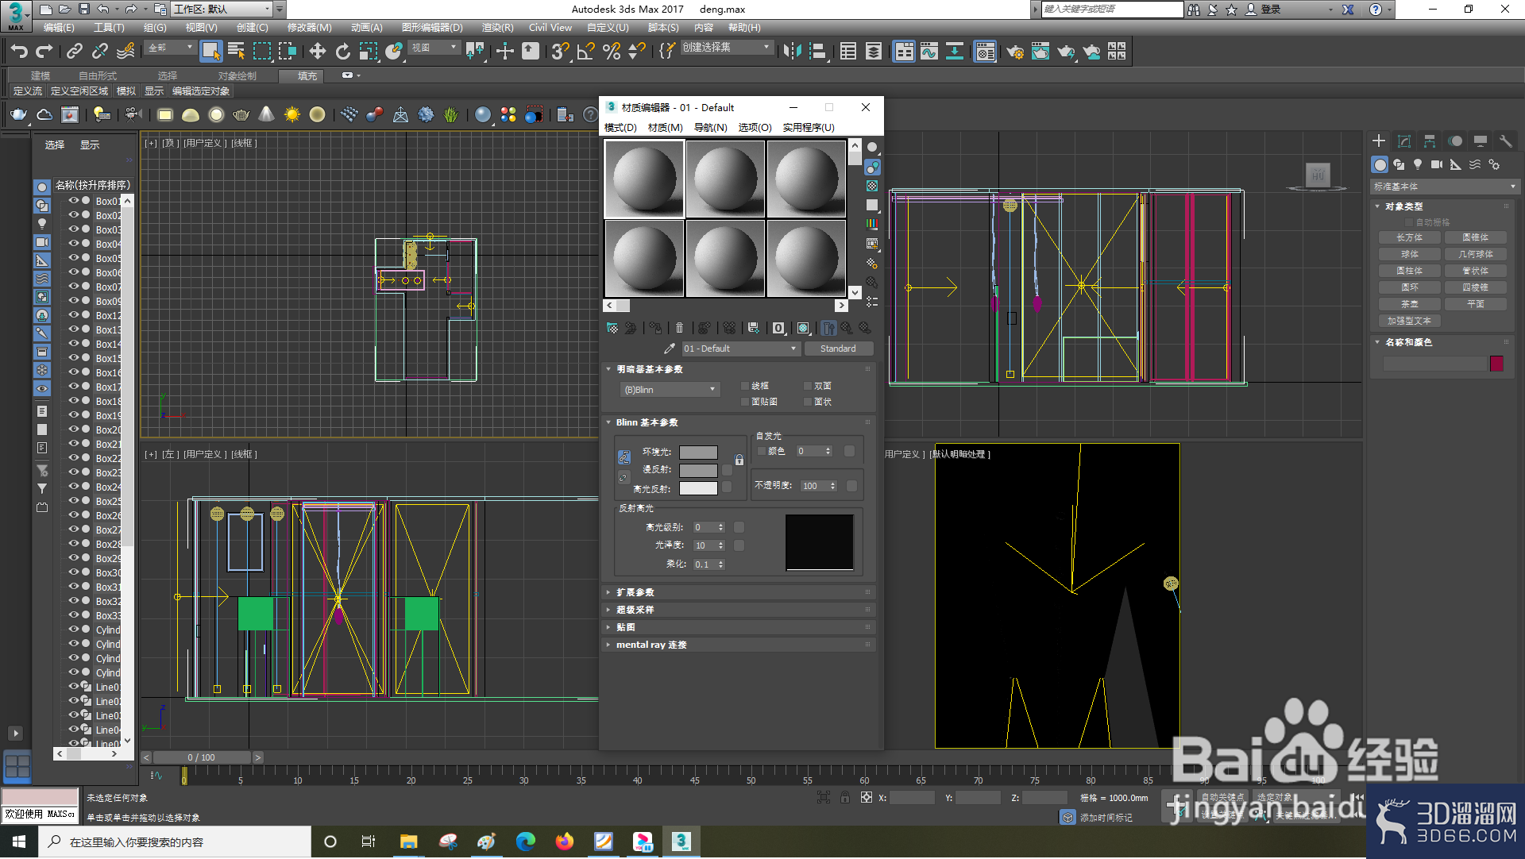
Task: Switch to the 对象绘制 ribbon tab
Action: click(237, 76)
